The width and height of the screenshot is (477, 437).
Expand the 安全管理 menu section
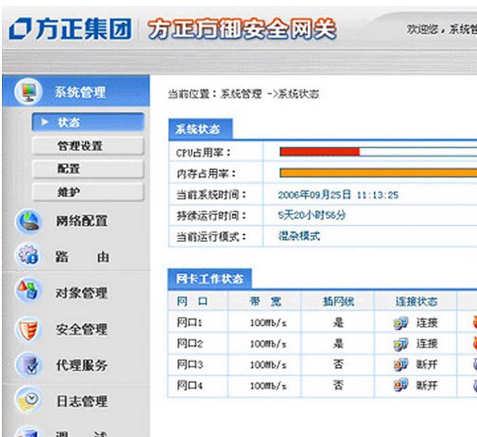tap(81, 330)
